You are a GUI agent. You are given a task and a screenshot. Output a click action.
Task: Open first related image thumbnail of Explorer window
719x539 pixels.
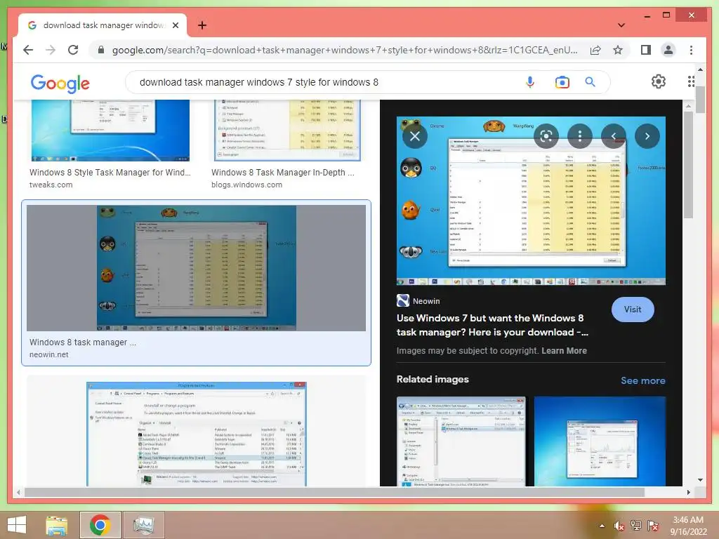pos(461,441)
